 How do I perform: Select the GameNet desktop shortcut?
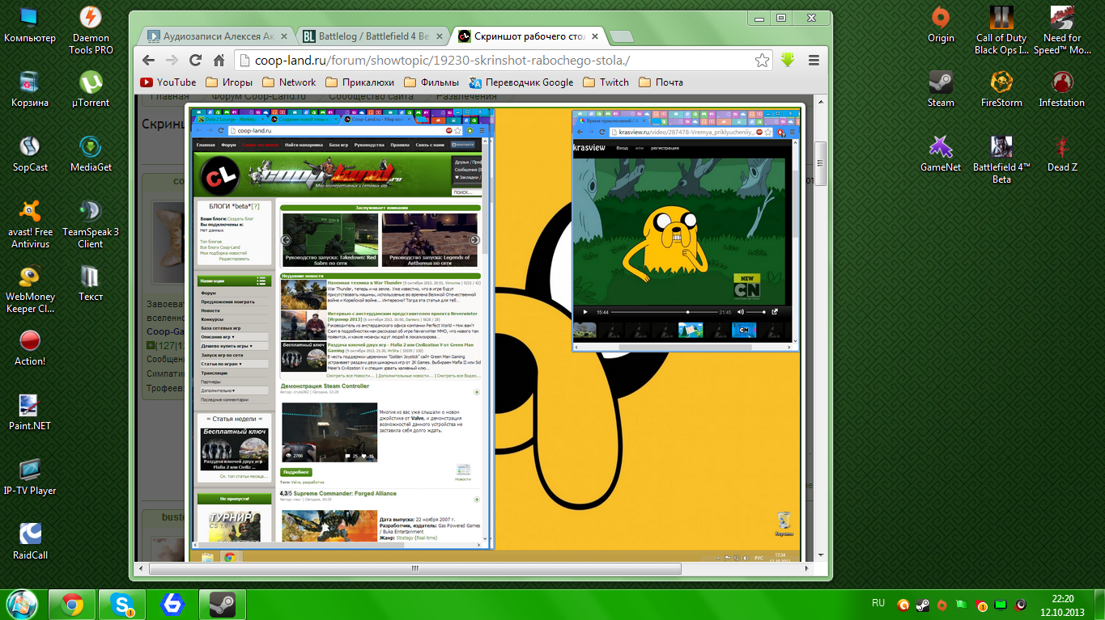[941, 154]
